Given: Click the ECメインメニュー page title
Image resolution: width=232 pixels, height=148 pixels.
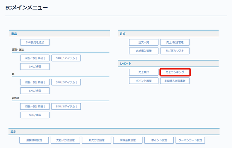Looking at the screenshot, I should click(27, 8).
